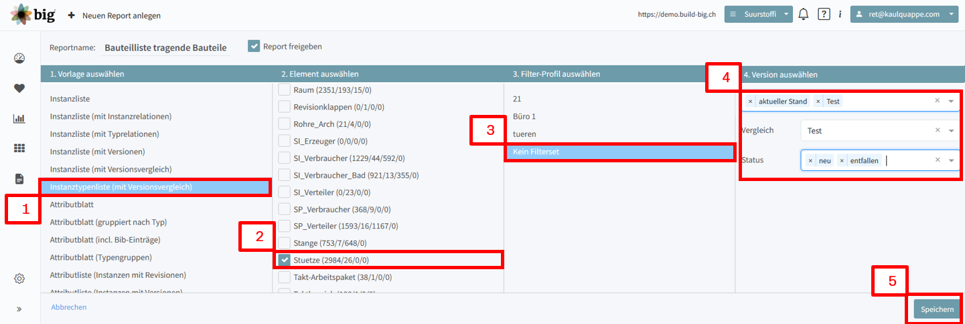
Task: Expand the Vergleich dropdown arrow
Action: (x=951, y=131)
